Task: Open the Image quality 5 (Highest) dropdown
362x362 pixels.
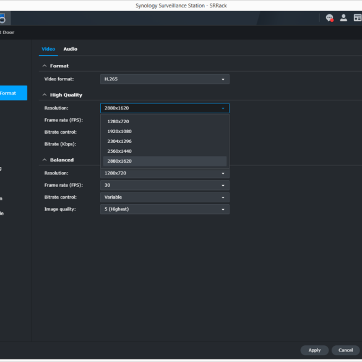Action: click(165, 209)
